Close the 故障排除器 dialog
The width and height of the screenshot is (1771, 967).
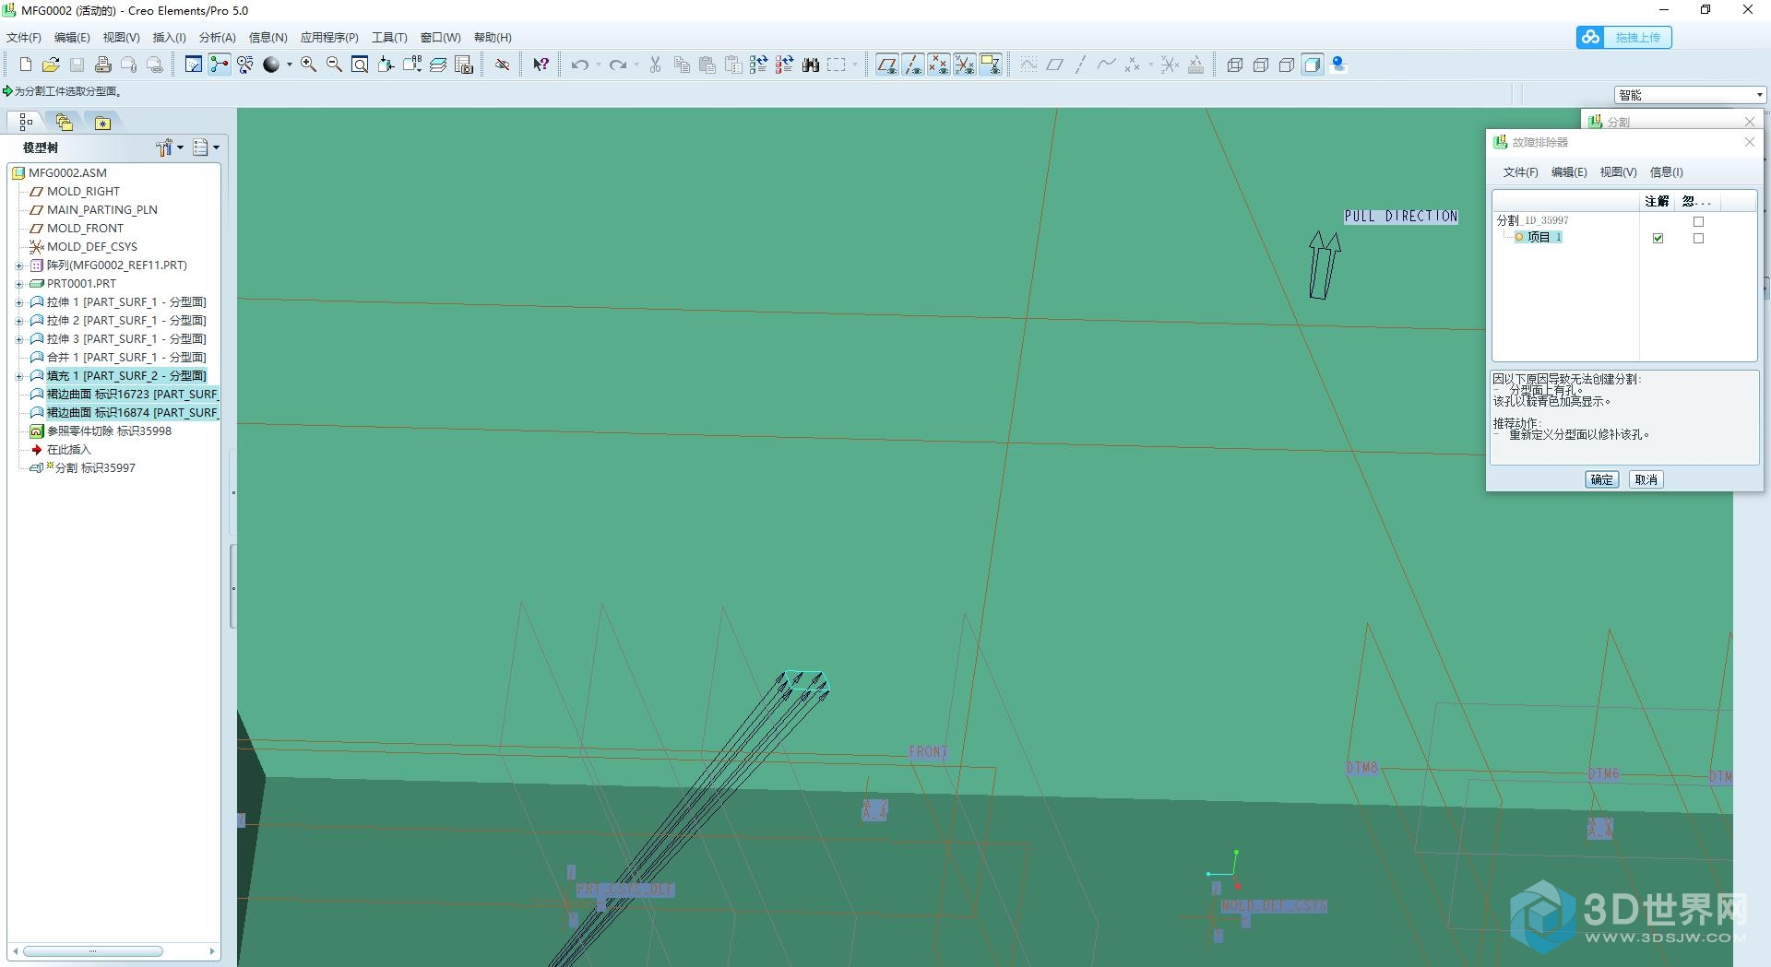click(1749, 142)
